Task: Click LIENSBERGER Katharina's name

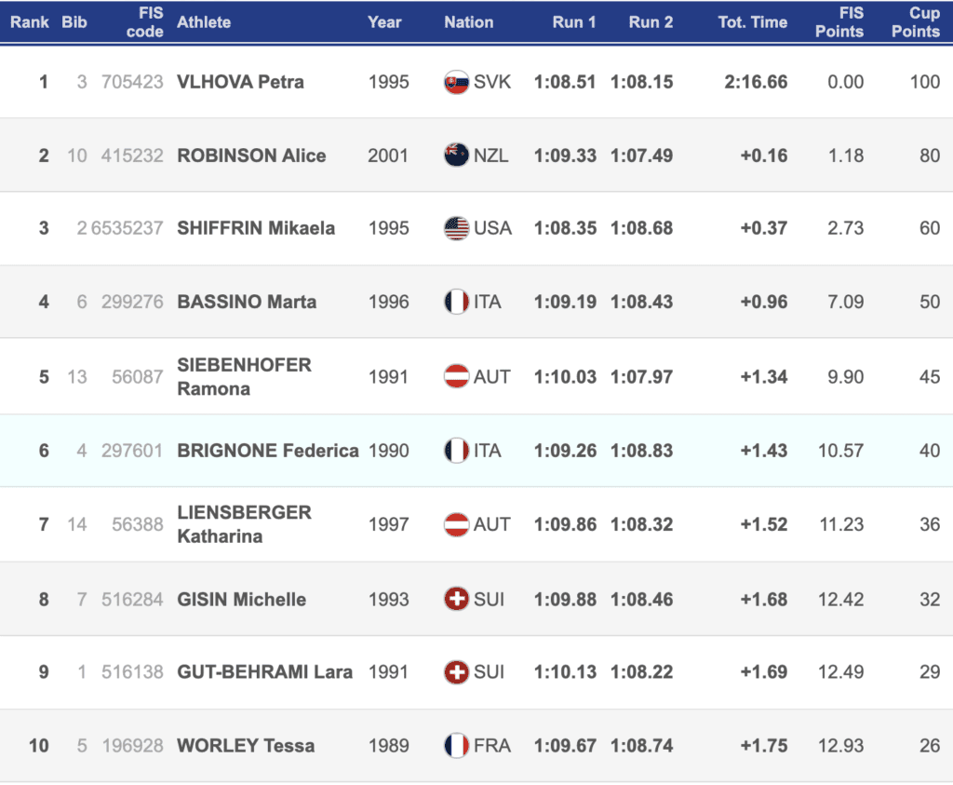Action: (244, 524)
